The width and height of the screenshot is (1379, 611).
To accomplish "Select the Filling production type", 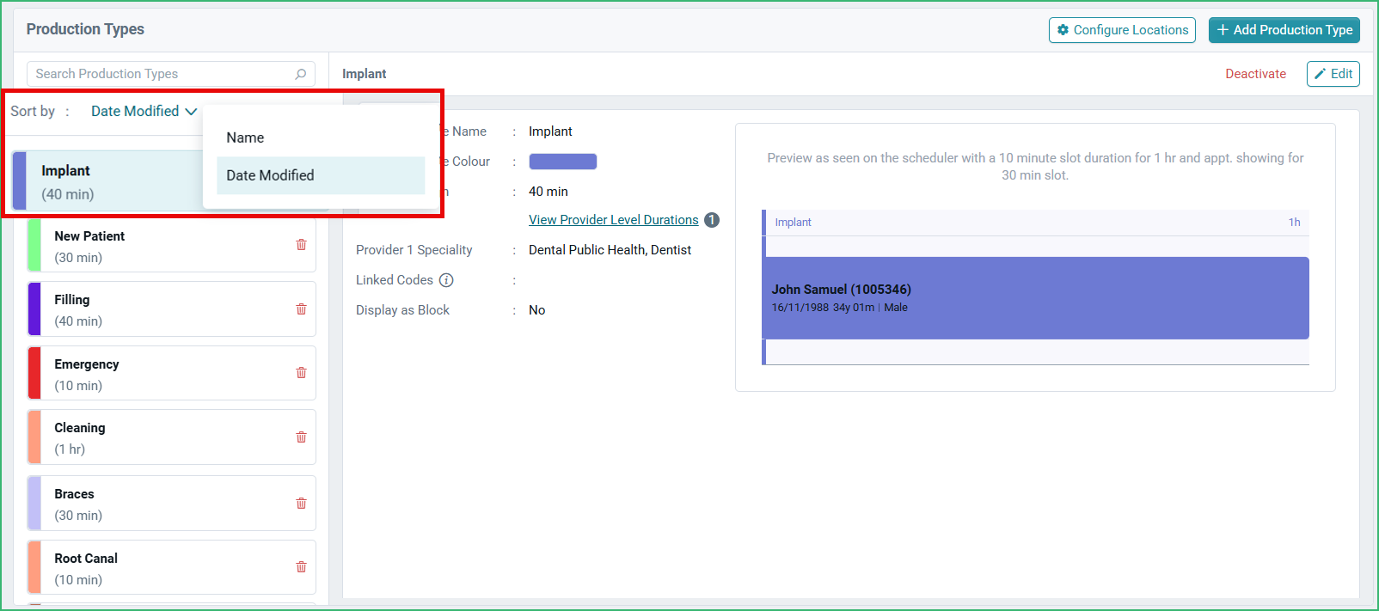I will 171,309.
